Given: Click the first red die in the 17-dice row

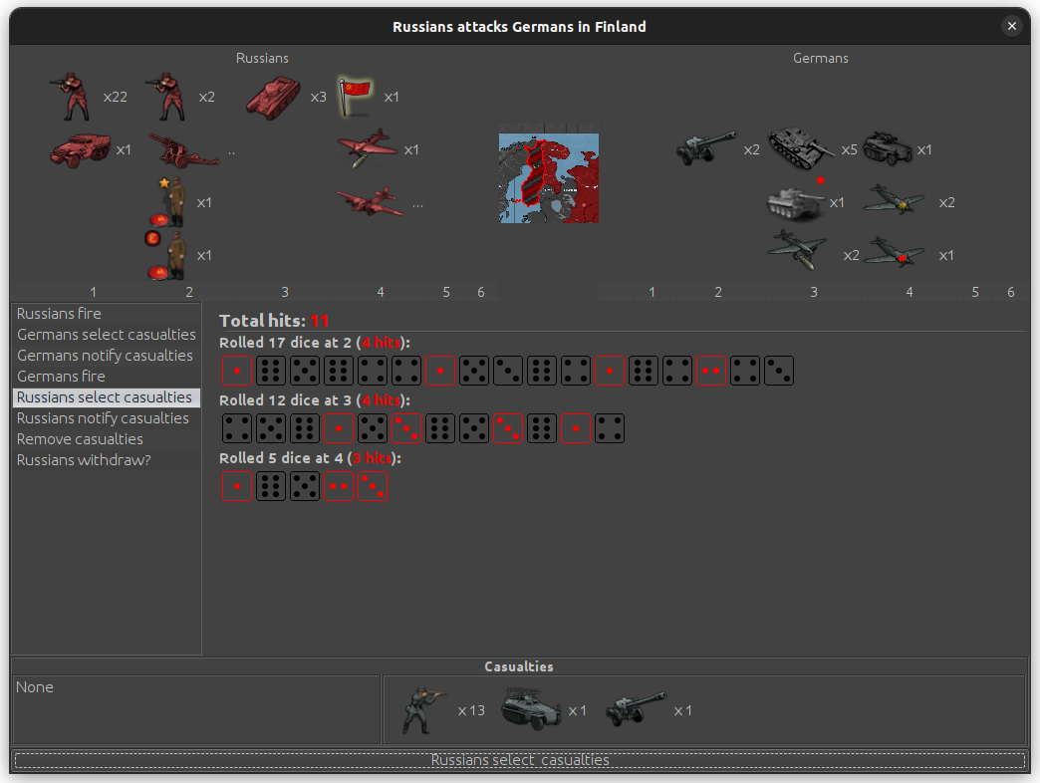Looking at the screenshot, I should pyautogui.click(x=237, y=371).
